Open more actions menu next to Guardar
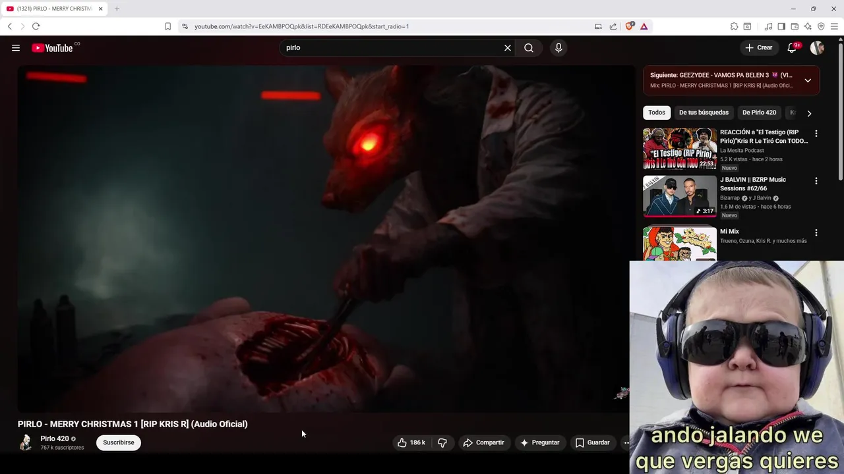 pyautogui.click(x=626, y=442)
